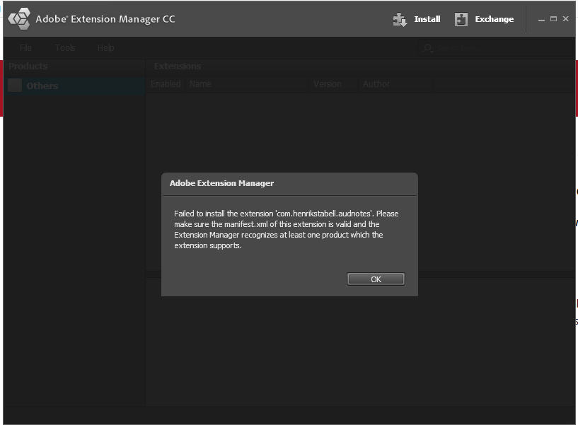Click the Install label in header
Image resolution: width=578 pixels, height=425 pixels.
[427, 19]
